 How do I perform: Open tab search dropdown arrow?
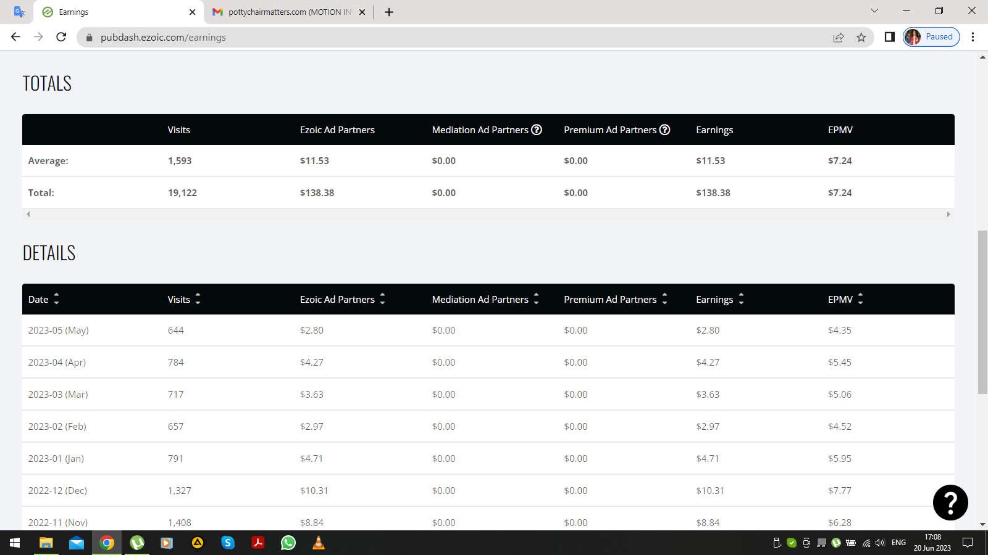874,10
